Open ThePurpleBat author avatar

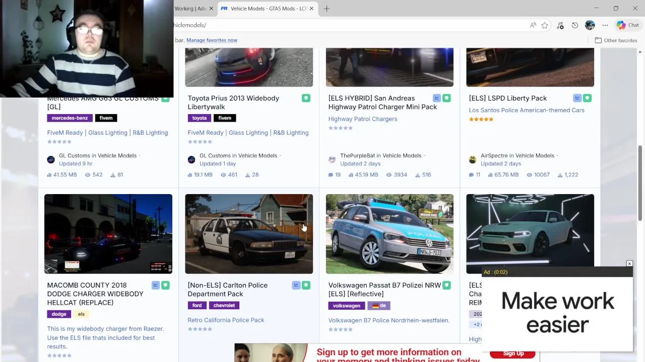pos(332,160)
